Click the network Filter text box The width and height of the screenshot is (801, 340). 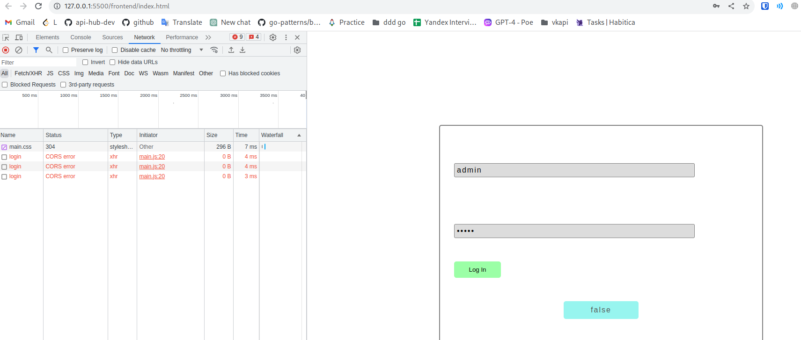[x=38, y=62]
